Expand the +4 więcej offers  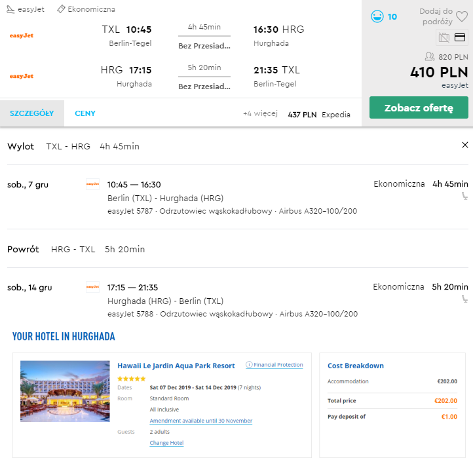point(260,114)
